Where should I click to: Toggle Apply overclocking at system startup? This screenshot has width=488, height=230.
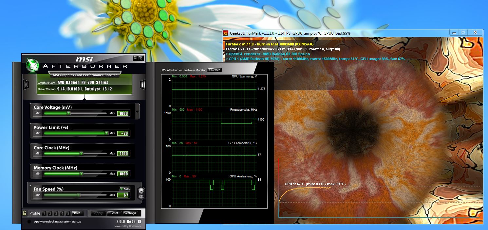(x=29, y=222)
